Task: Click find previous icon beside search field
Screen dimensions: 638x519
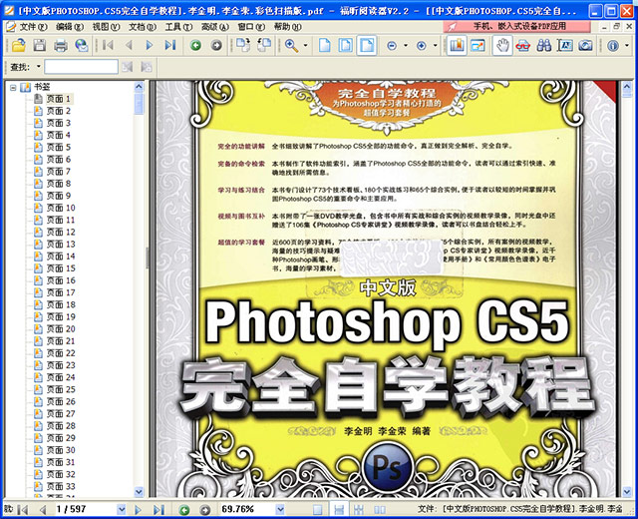Action: 128,67
